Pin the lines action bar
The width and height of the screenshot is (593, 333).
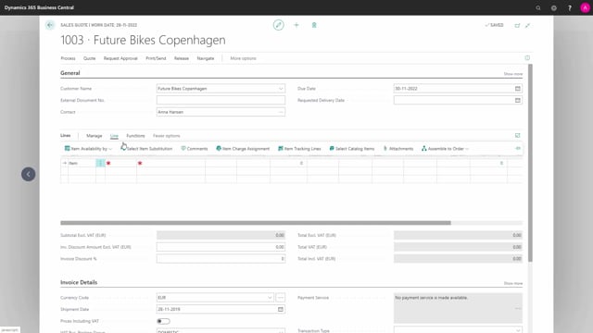pos(518,148)
